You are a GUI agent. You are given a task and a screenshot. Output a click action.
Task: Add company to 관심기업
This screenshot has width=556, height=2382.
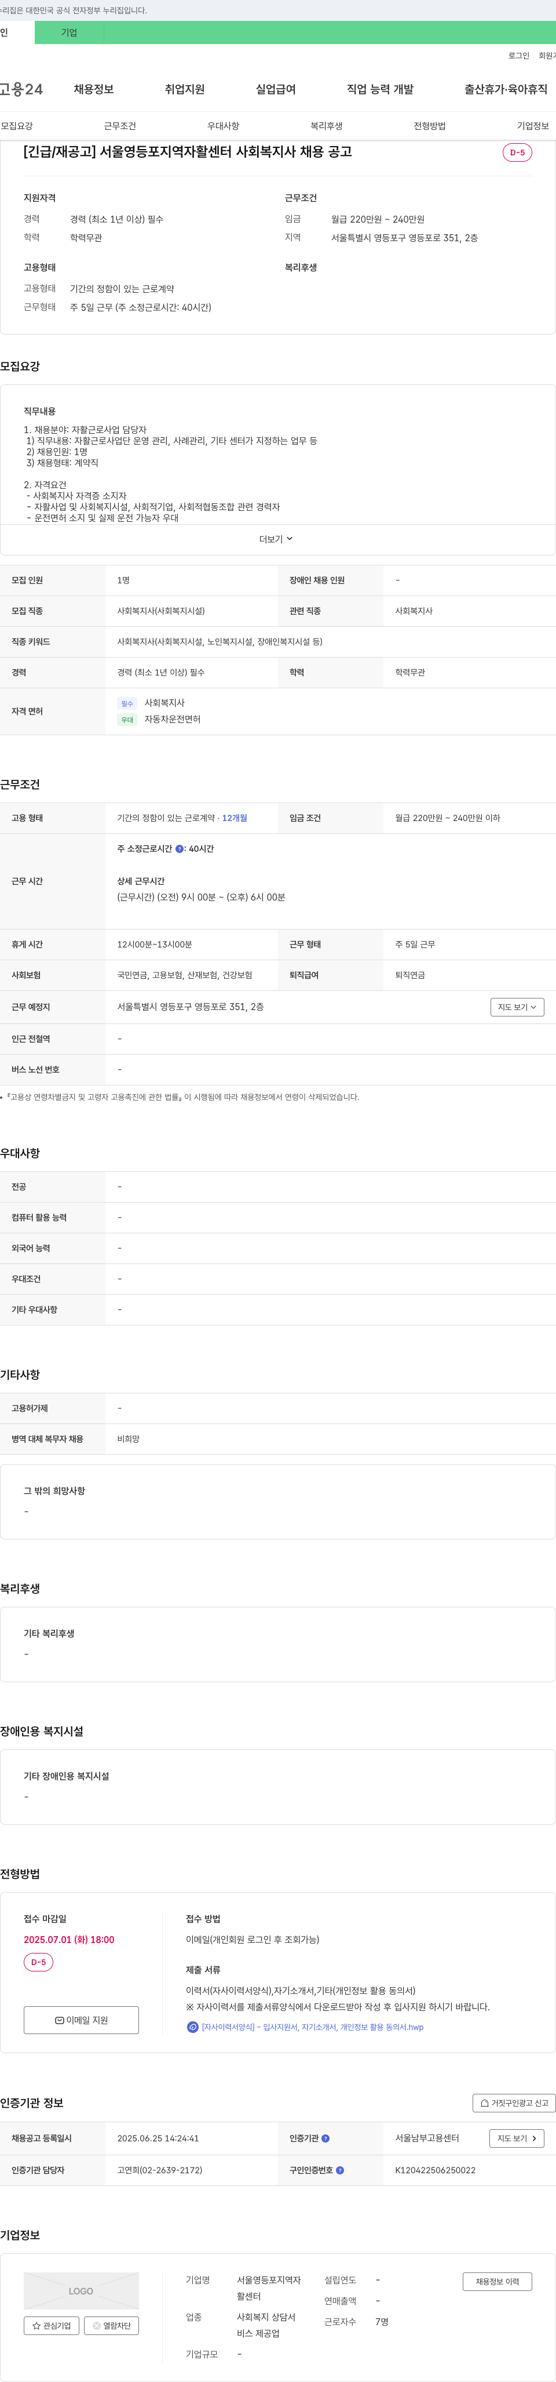pos(52,2326)
